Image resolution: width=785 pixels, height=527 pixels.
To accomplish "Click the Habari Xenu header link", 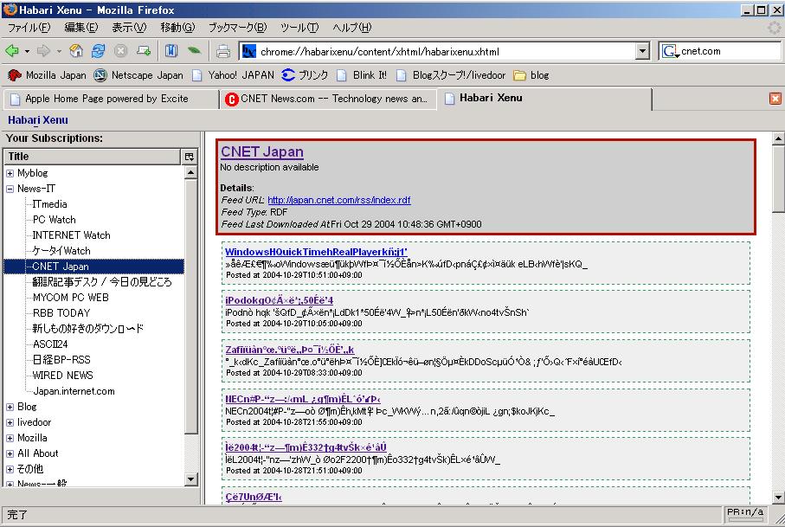I will (38, 120).
